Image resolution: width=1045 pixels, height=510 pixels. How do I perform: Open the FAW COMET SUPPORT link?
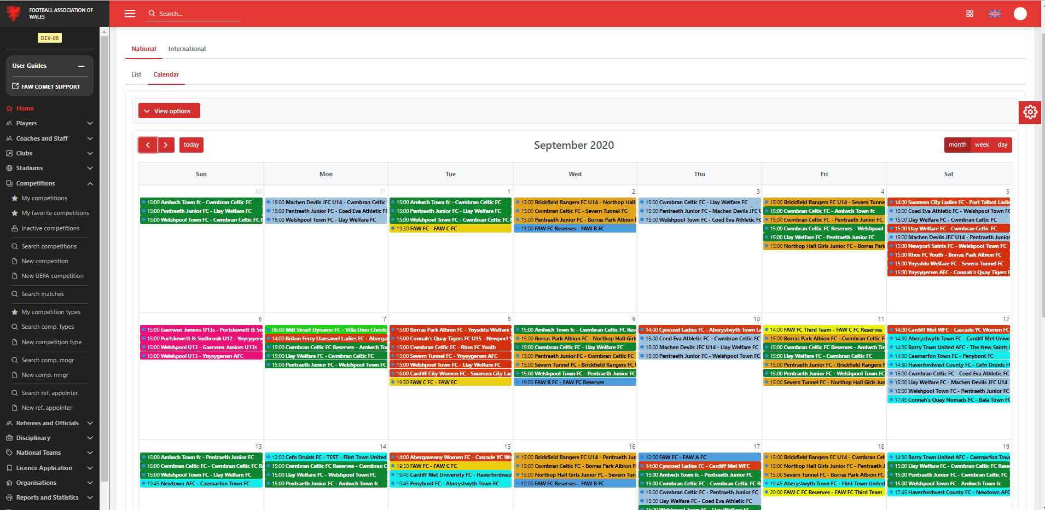pos(50,86)
